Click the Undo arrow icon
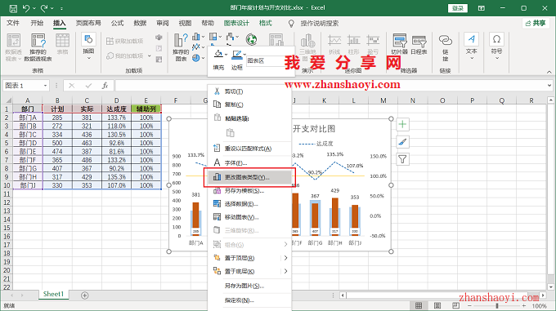The height and width of the screenshot is (311, 556). tap(26, 8)
